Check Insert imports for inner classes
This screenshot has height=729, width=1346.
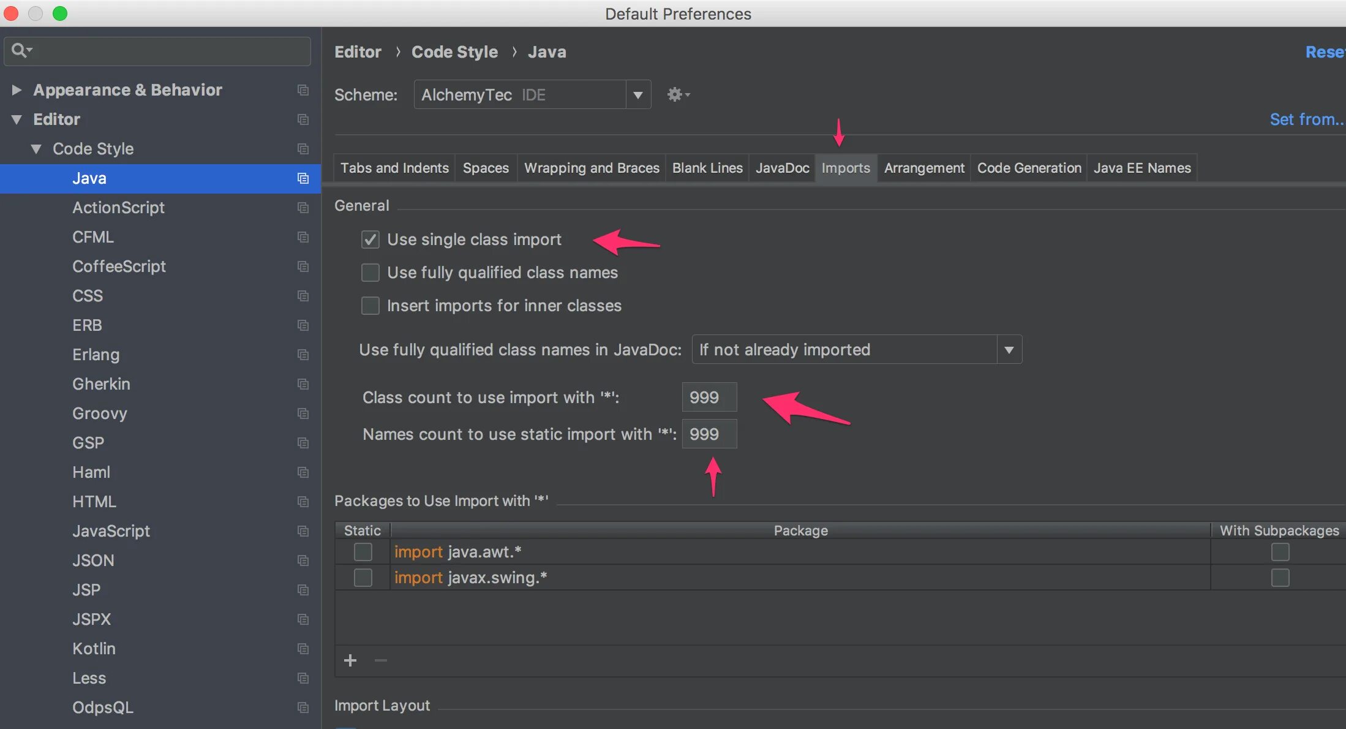[370, 306]
